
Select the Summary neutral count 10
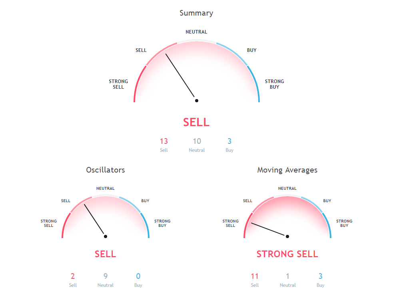click(197, 141)
